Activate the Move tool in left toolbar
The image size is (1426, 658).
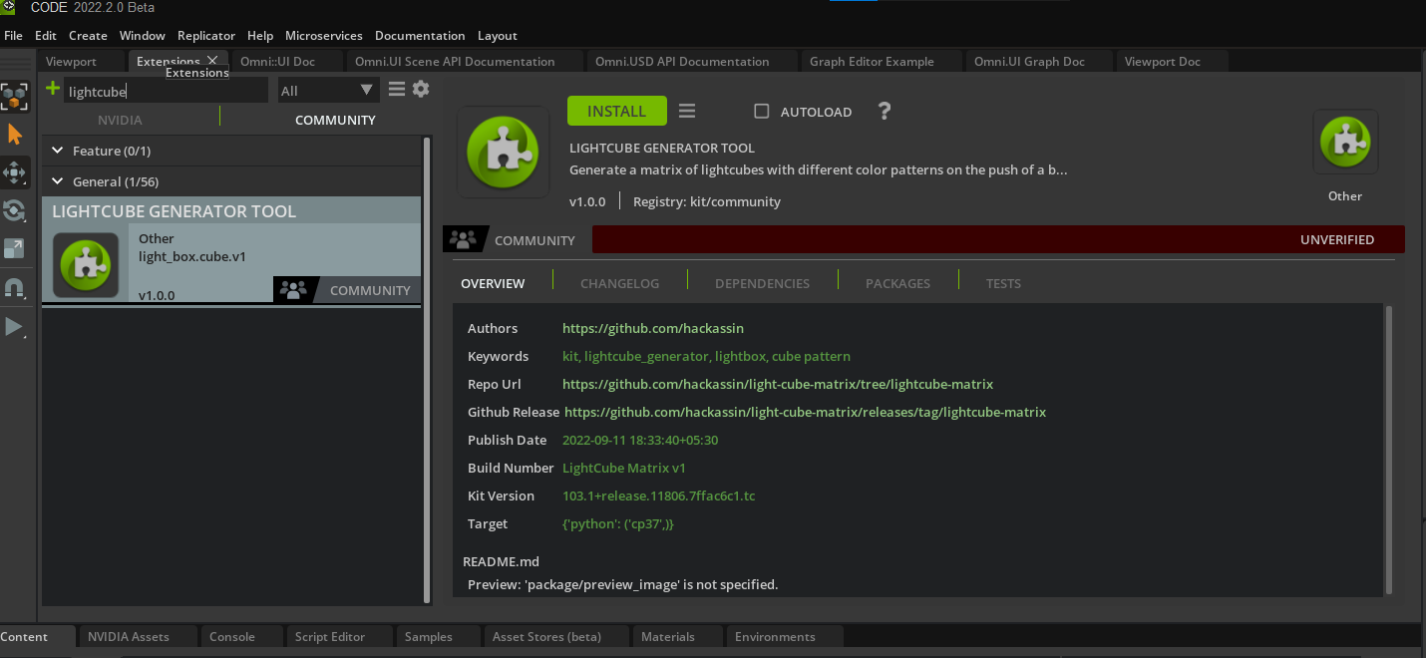pyautogui.click(x=15, y=172)
